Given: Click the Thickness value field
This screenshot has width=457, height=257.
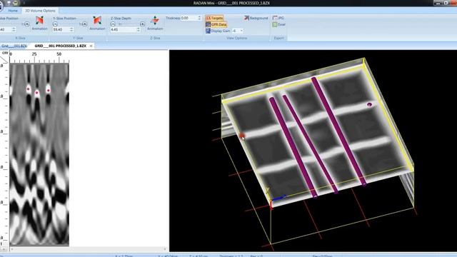Looking at the screenshot, I should (189, 18).
